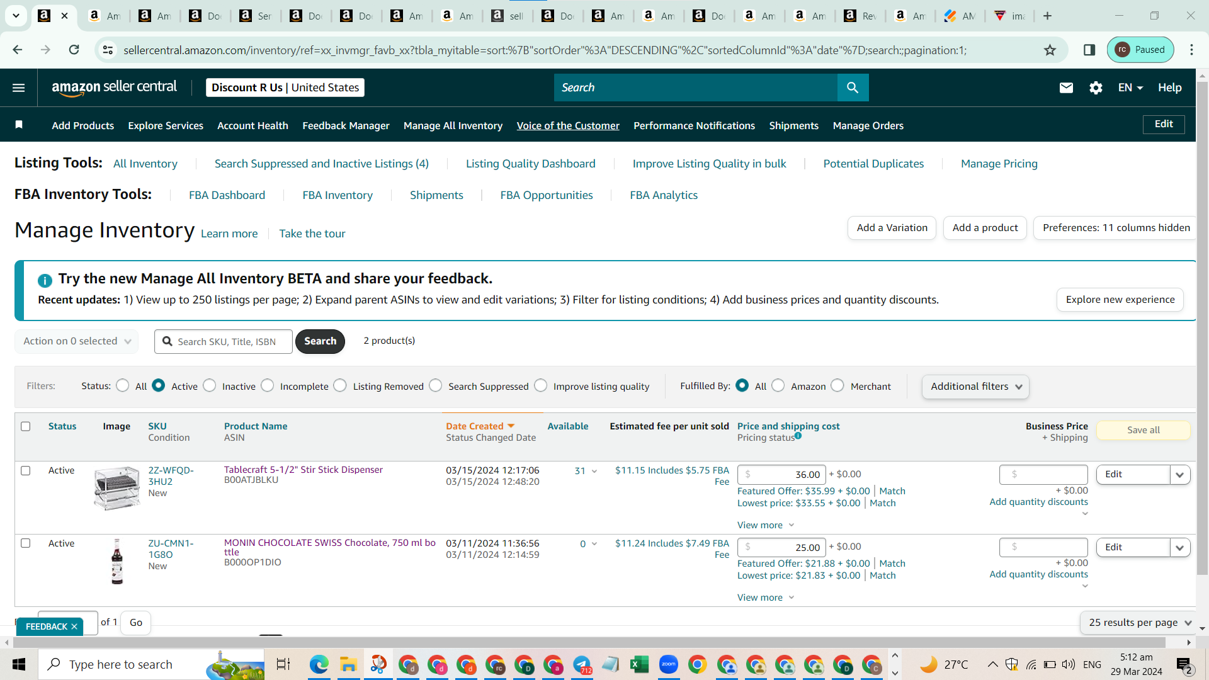Select the Incomplete status filter
The image size is (1209, 680).
[268, 385]
